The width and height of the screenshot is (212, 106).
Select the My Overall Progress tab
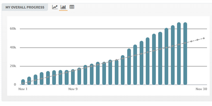click(25, 7)
